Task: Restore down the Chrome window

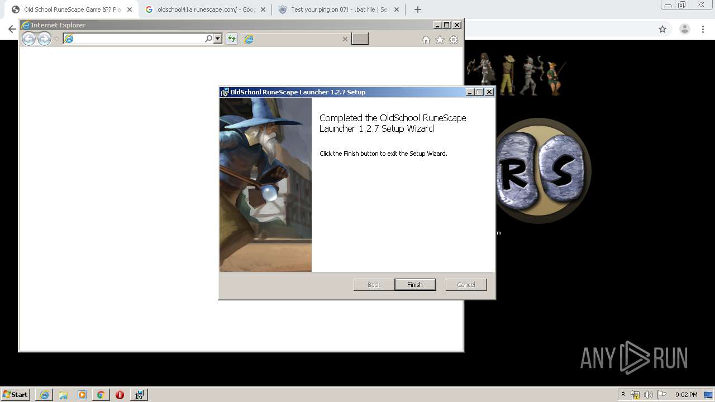Action: coord(682,5)
